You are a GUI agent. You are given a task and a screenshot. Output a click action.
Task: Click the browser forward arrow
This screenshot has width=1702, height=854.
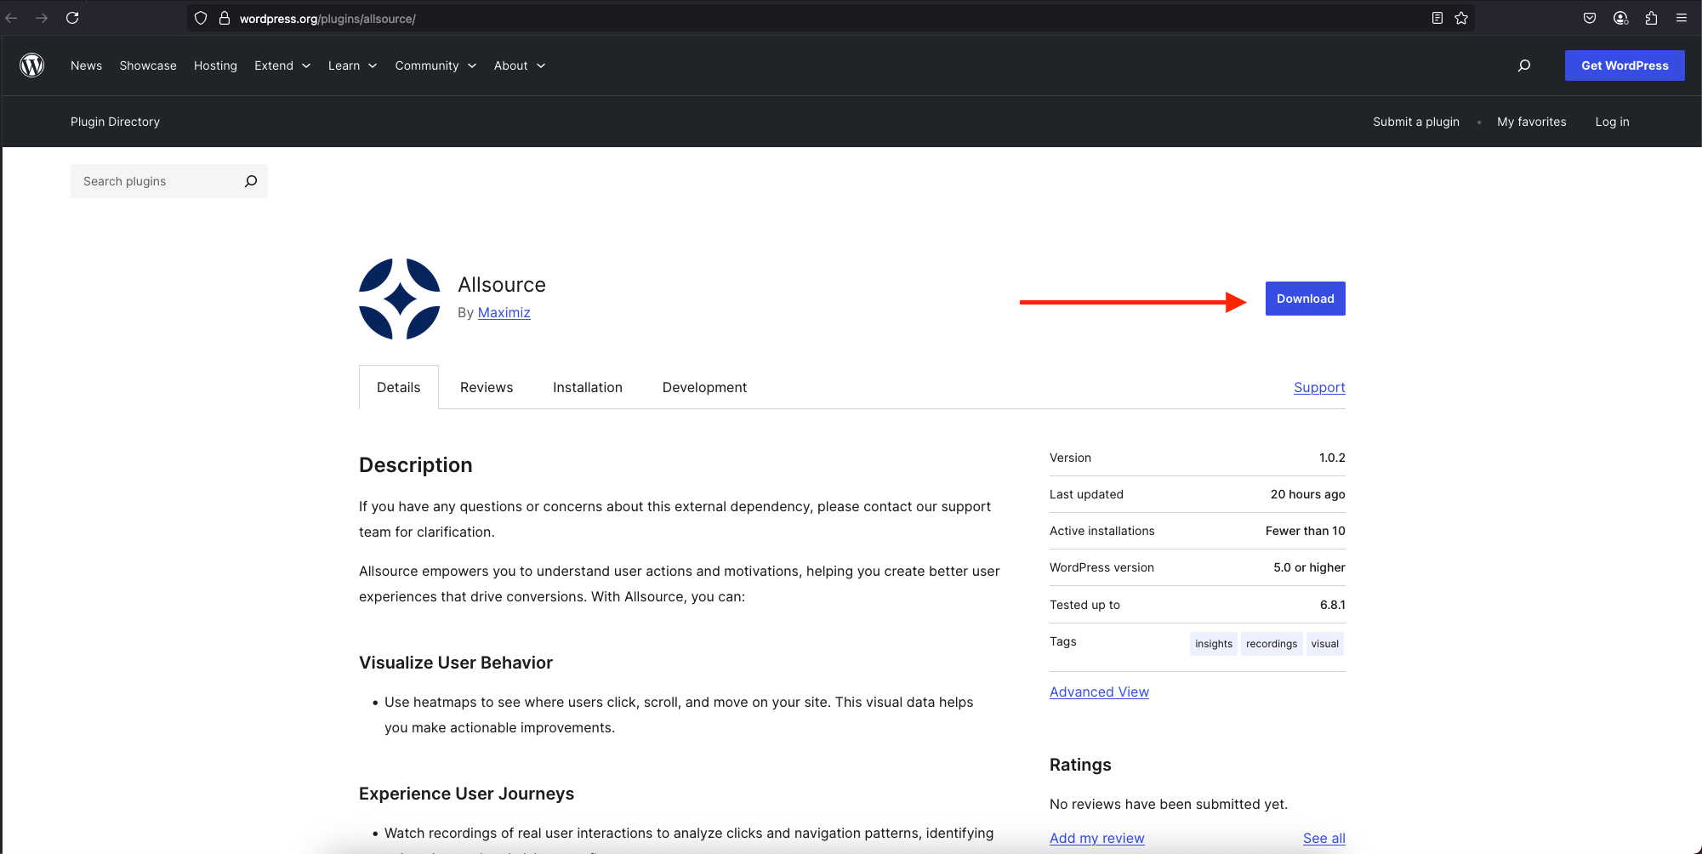click(42, 18)
